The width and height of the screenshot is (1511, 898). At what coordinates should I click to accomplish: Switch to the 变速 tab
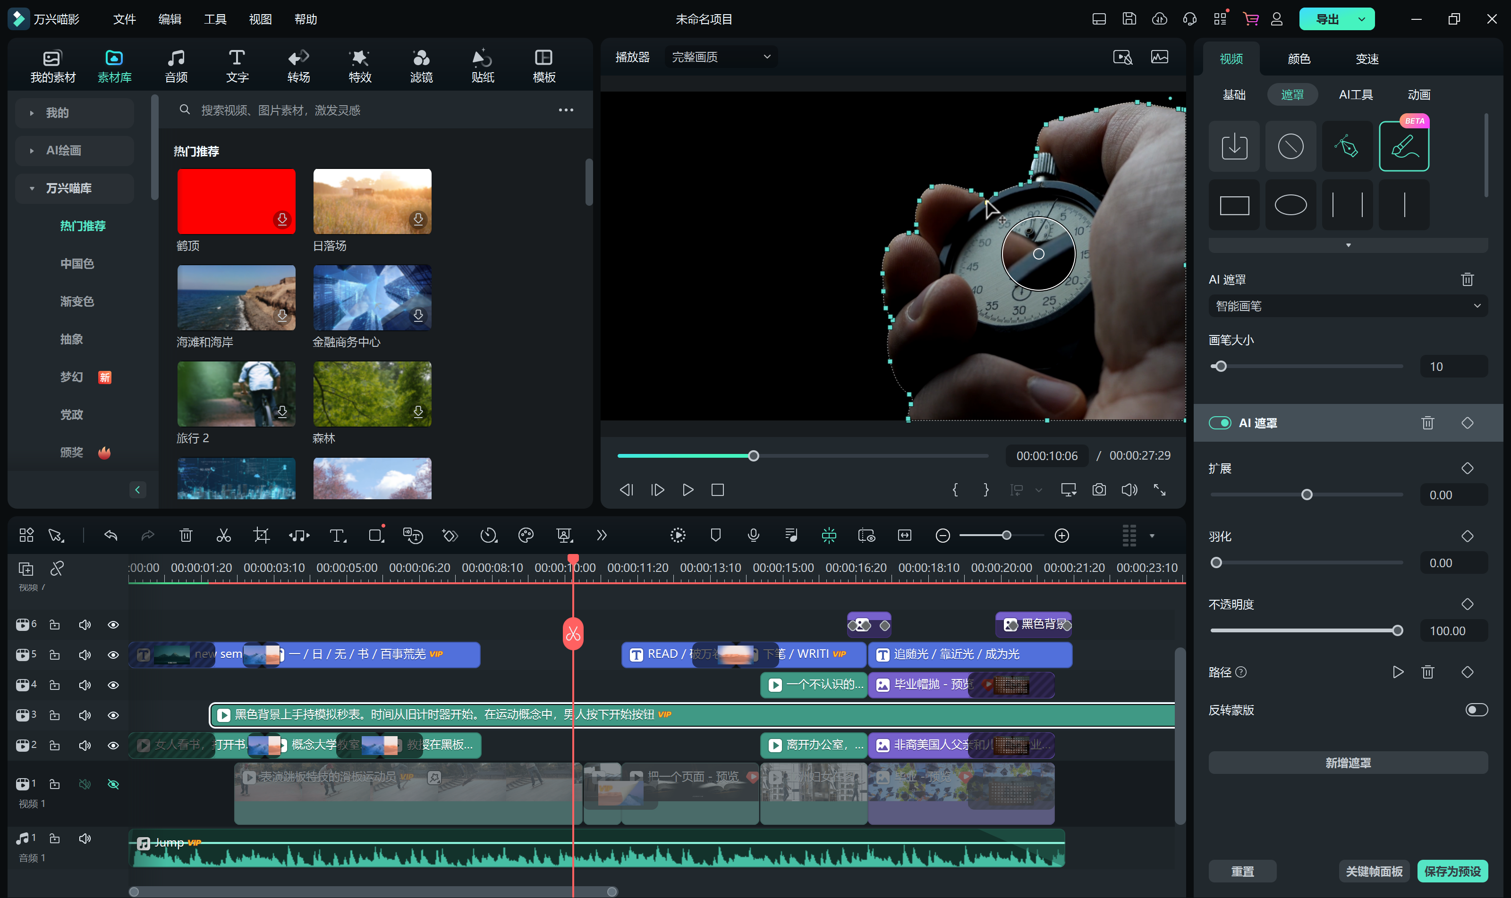pos(1367,59)
